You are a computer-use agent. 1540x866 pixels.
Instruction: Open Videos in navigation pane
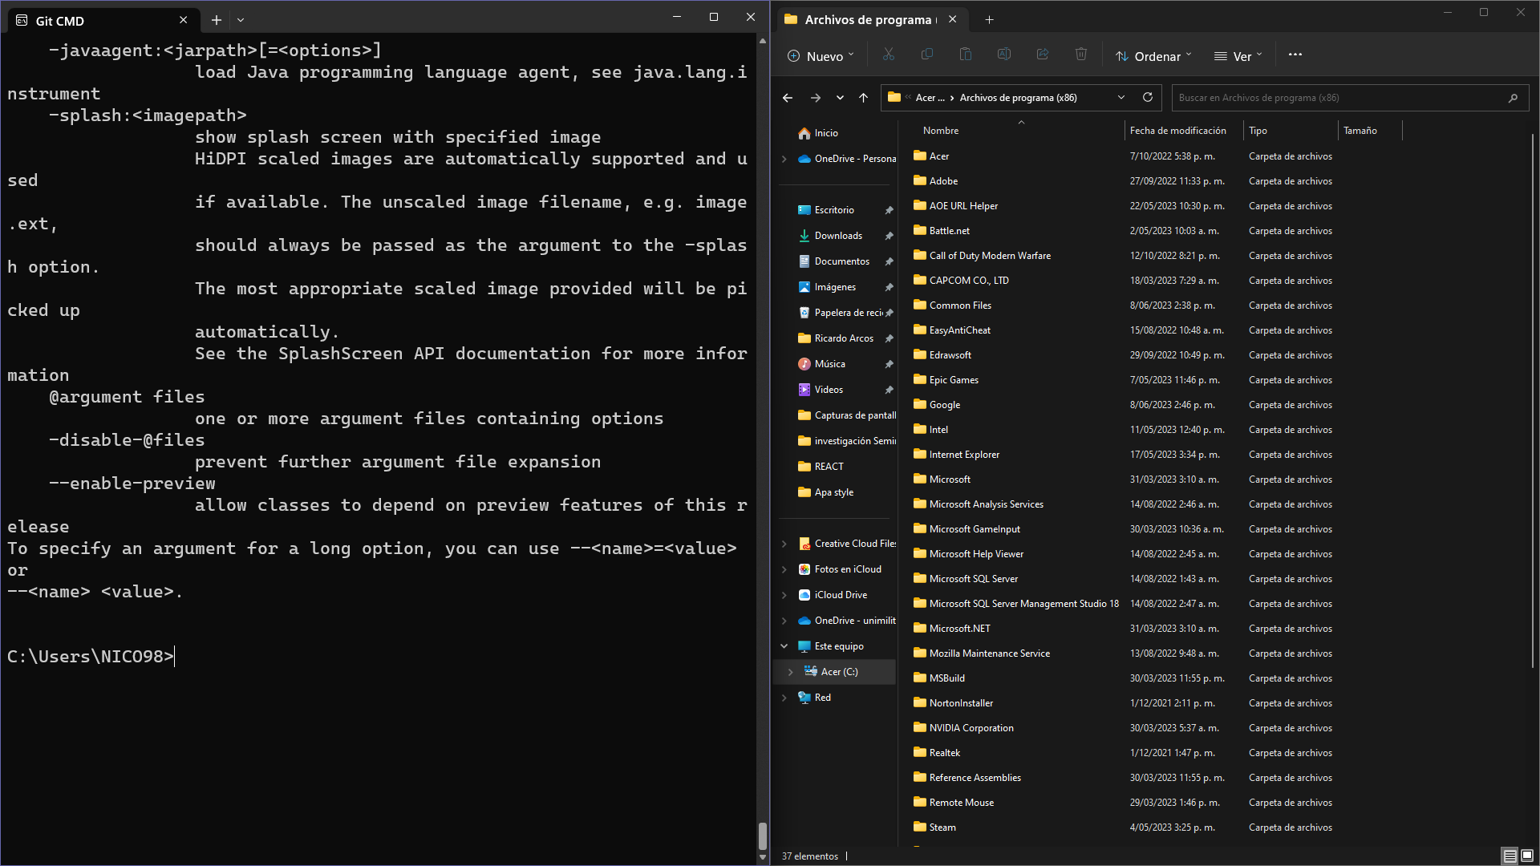tap(829, 390)
